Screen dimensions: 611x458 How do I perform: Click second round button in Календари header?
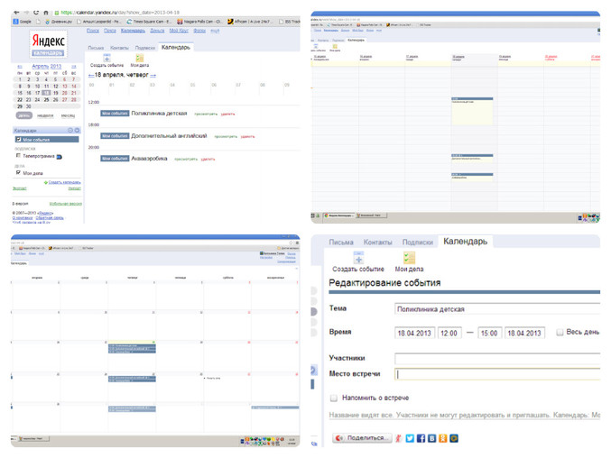(x=77, y=131)
